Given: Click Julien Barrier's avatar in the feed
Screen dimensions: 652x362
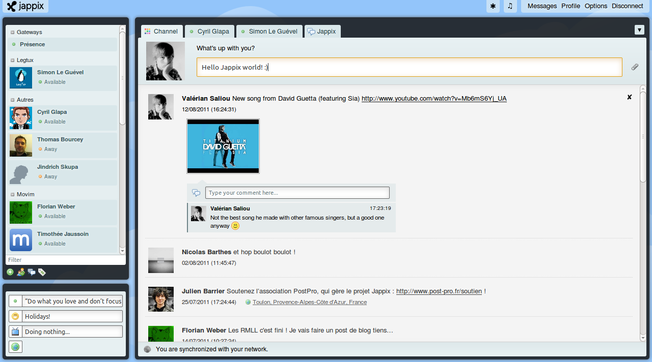Looking at the screenshot, I should tap(161, 299).
